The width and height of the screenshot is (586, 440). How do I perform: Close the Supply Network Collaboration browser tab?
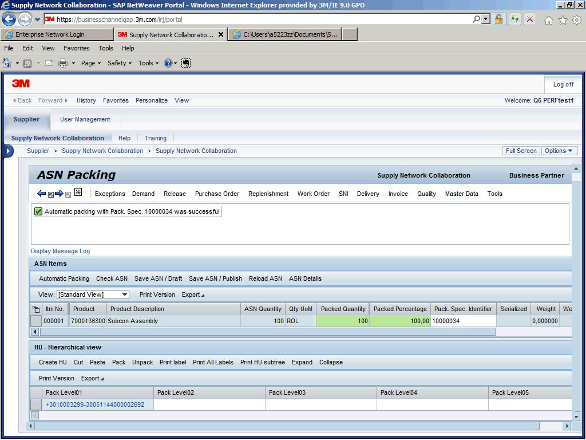point(221,34)
